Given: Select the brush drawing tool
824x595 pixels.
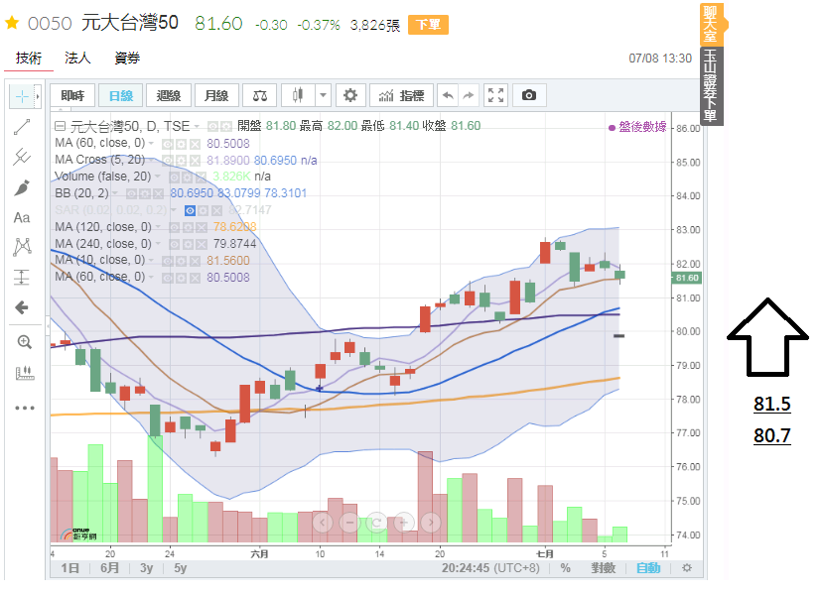Looking at the screenshot, I should pos(22,187).
